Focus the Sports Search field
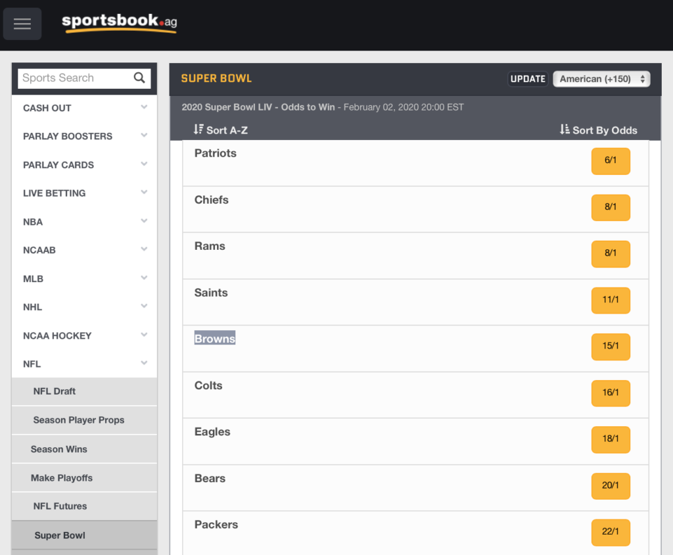This screenshot has height=555, width=673. (x=84, y=78)
